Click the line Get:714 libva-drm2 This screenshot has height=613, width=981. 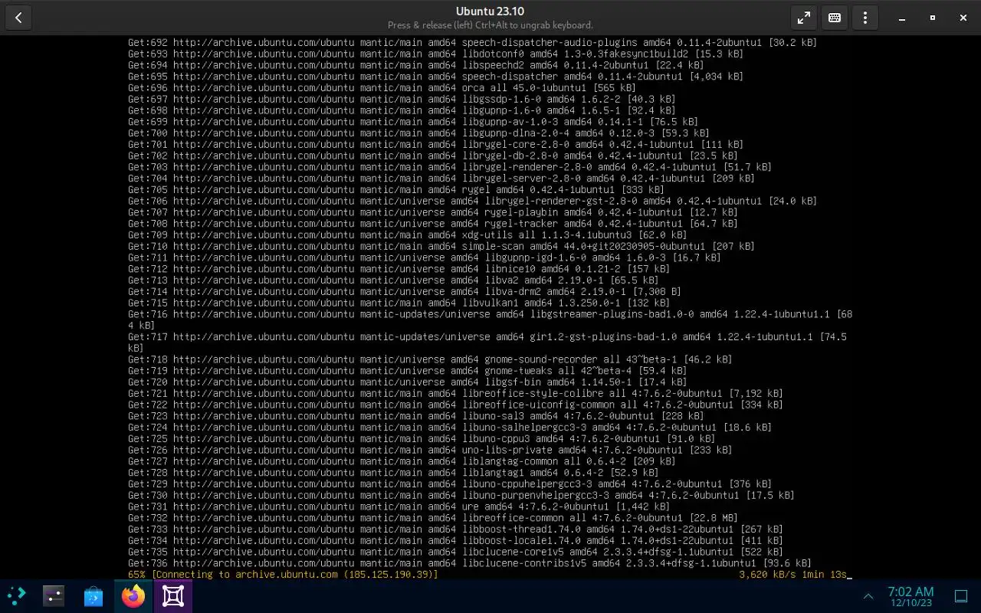[405, 291]
